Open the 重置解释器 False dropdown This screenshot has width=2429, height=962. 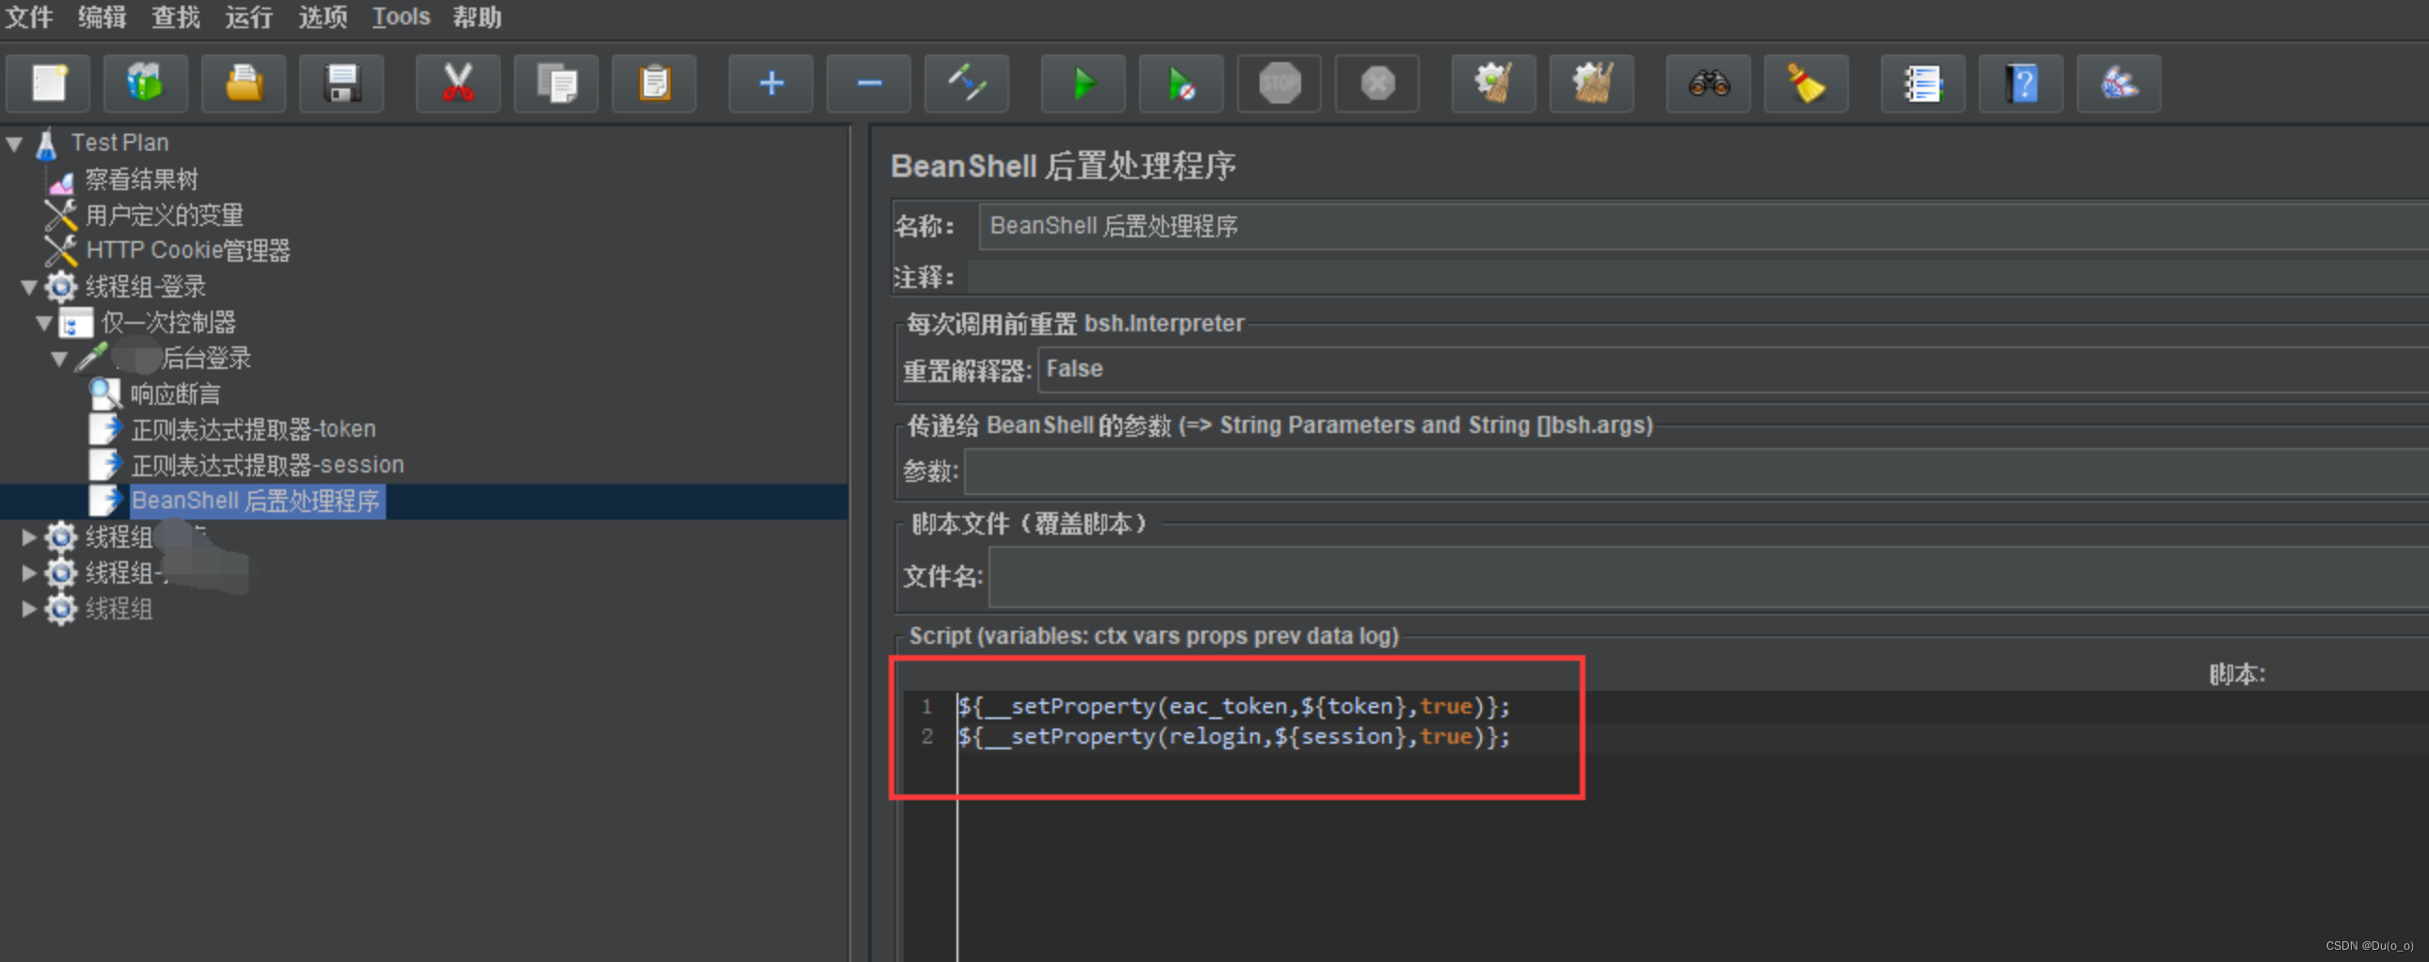1733,369
